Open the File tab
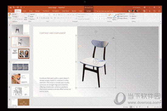 click(x=11, y=11)
